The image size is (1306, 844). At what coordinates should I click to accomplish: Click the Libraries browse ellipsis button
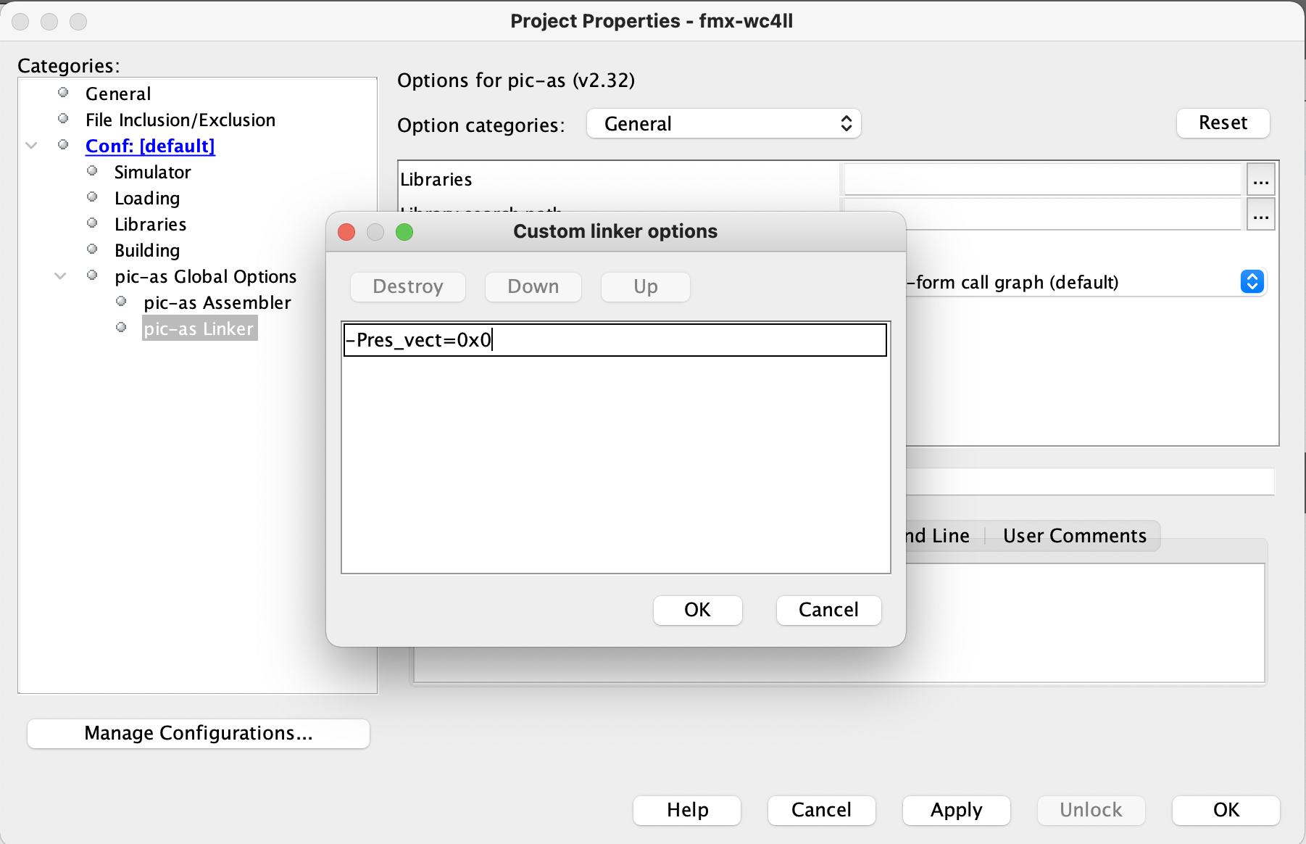click(x=1261, y=180)
